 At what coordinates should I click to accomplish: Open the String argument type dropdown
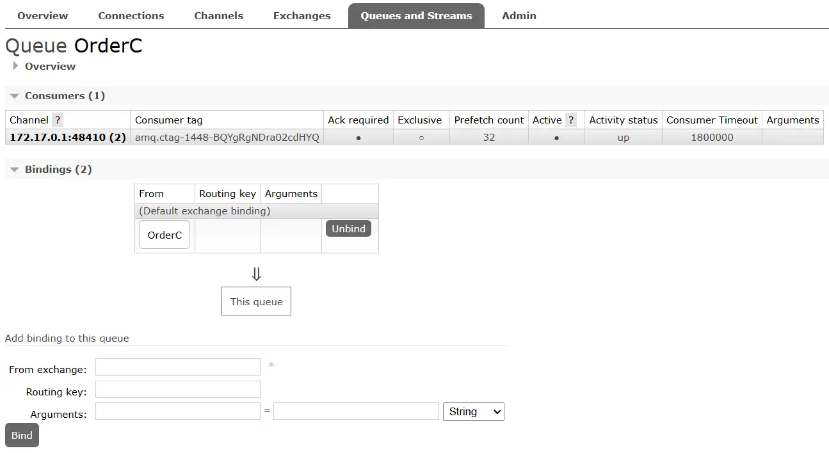[x=473, y=411]
